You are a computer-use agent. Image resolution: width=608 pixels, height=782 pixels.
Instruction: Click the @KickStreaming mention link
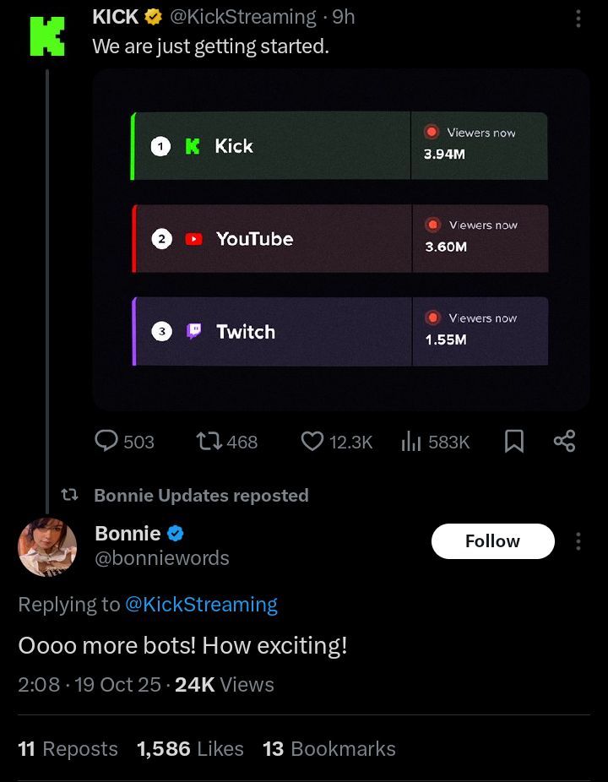tap(201, 605)
